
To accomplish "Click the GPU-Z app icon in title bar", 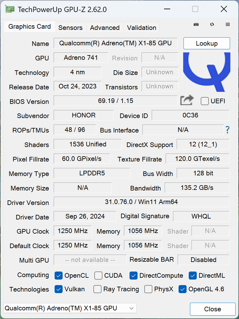I will coord(10,9).
